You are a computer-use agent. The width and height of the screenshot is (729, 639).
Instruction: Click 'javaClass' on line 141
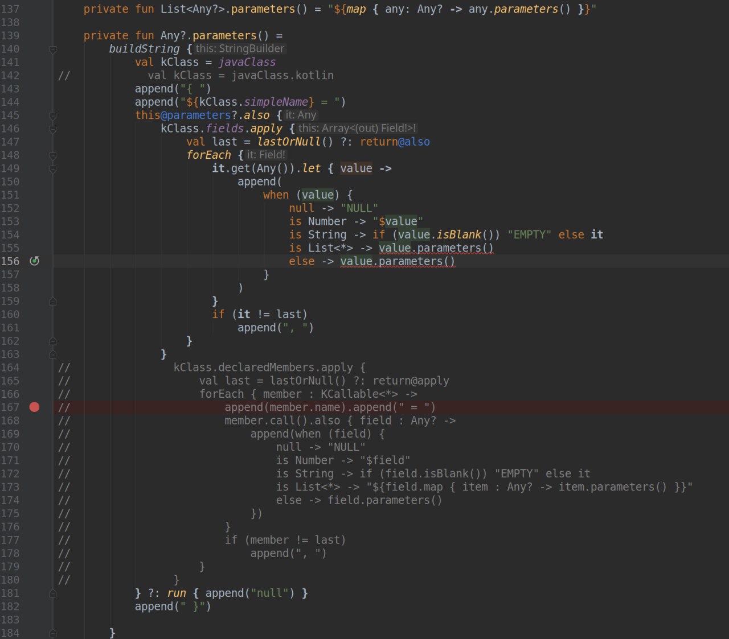pos(247,62)
